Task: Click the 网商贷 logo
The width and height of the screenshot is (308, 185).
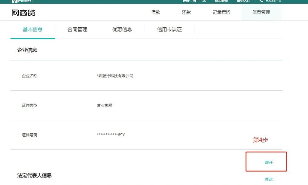Action: click(23, 13)
